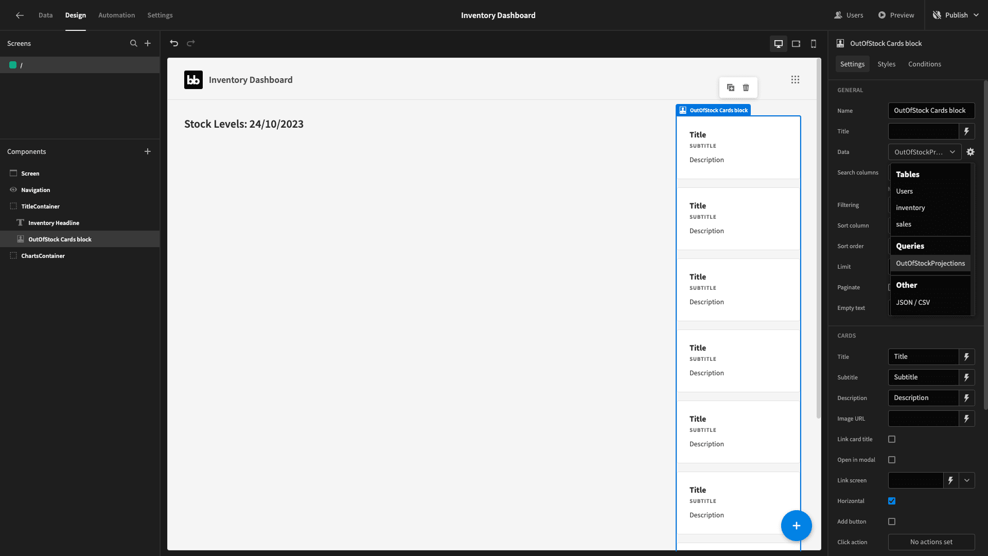The image size is (988, 556).
Task: Click the Preview button
Action: pos(896,15)
